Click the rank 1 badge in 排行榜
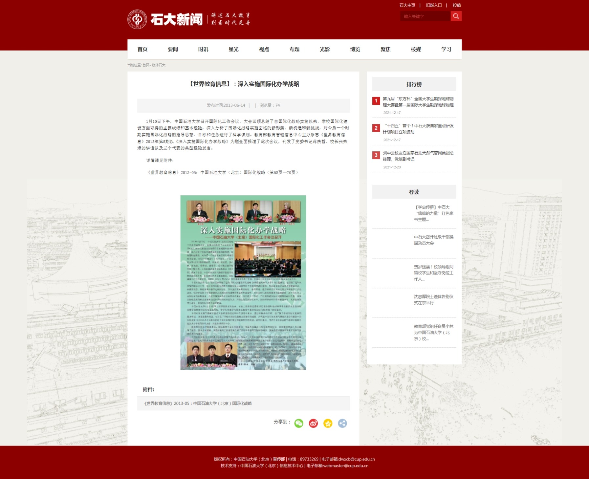Viewport: 589px width, 479px height. (x=376, y=101)
